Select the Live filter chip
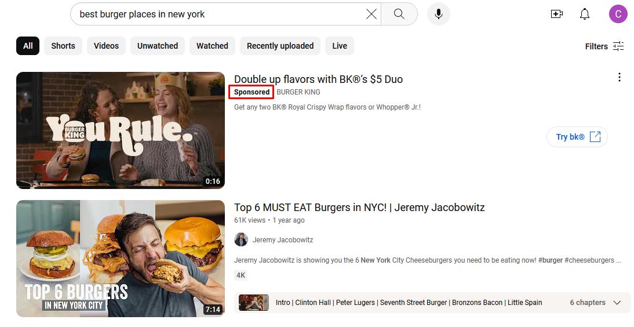The width and height of the screenshot is (634, 327). pos(340,46)
